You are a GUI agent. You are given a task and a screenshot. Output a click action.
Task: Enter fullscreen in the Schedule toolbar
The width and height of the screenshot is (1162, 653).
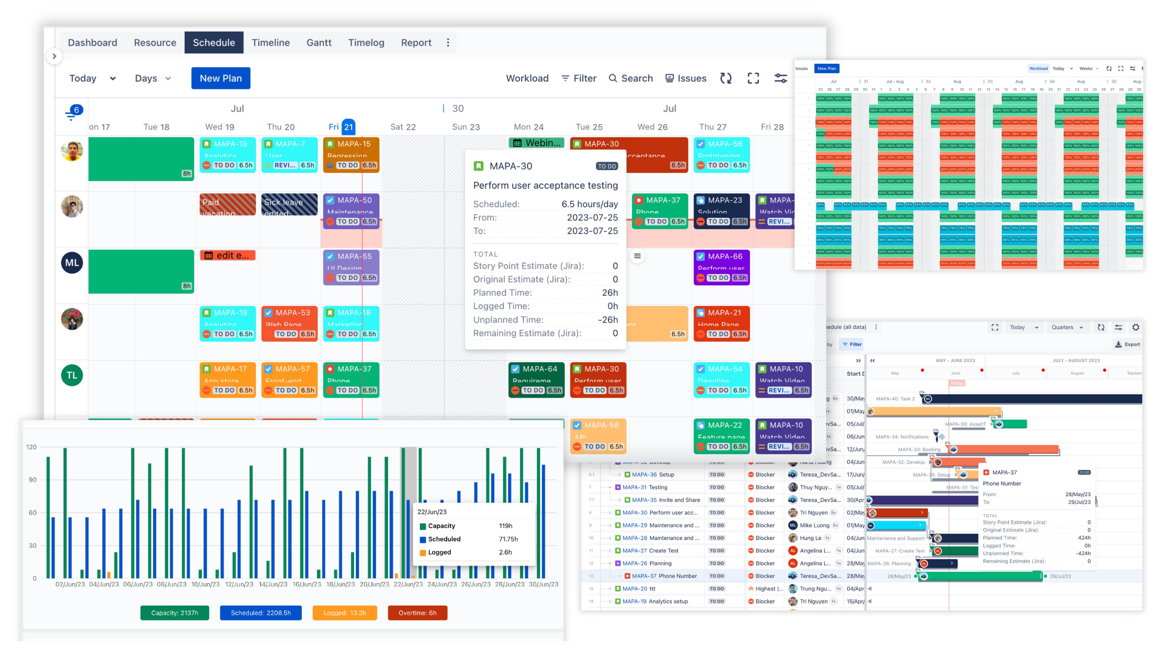[x=753, y=79]
